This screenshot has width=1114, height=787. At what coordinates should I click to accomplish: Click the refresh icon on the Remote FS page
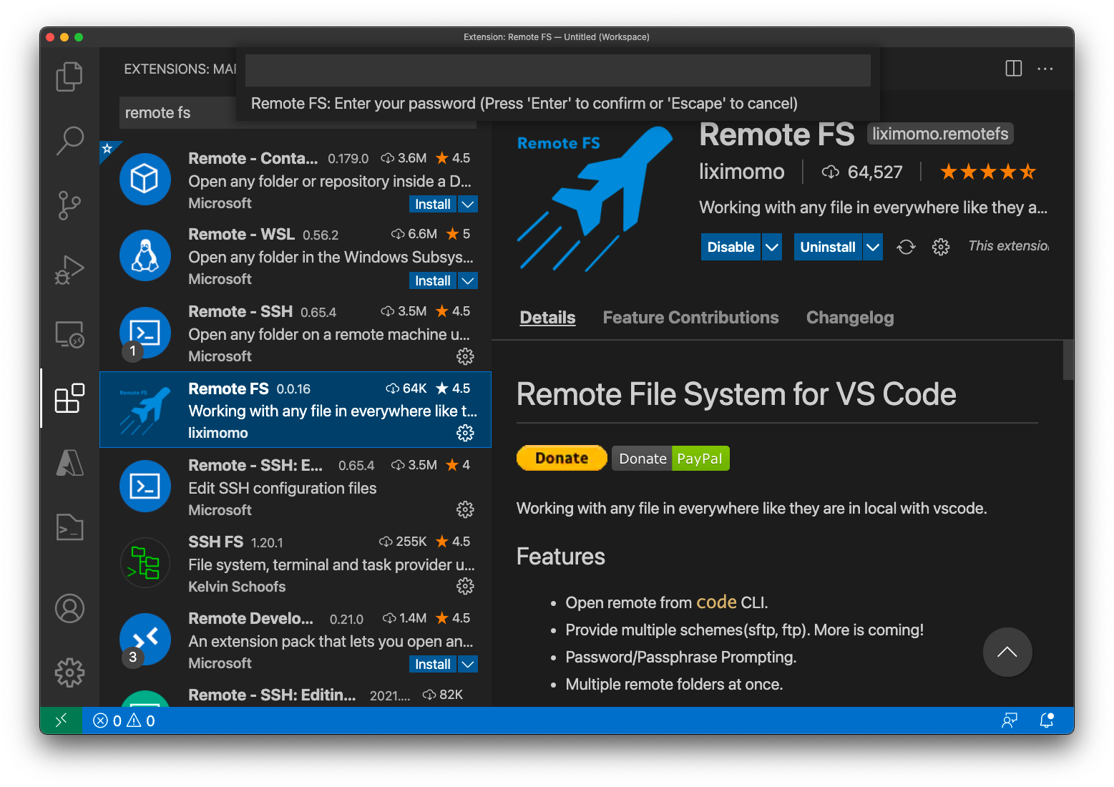click(x=906, y=246)
